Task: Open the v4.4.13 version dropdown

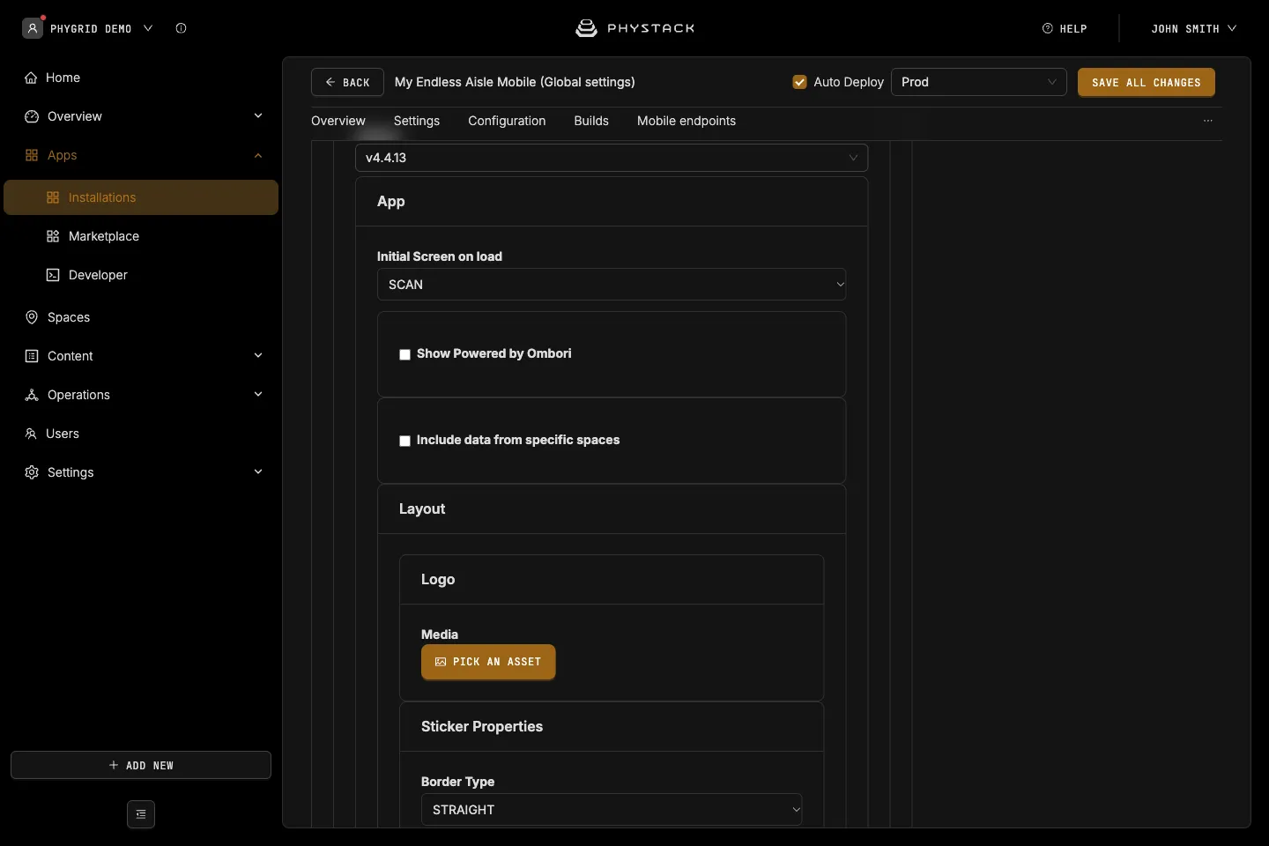Action: coord(612,158)
